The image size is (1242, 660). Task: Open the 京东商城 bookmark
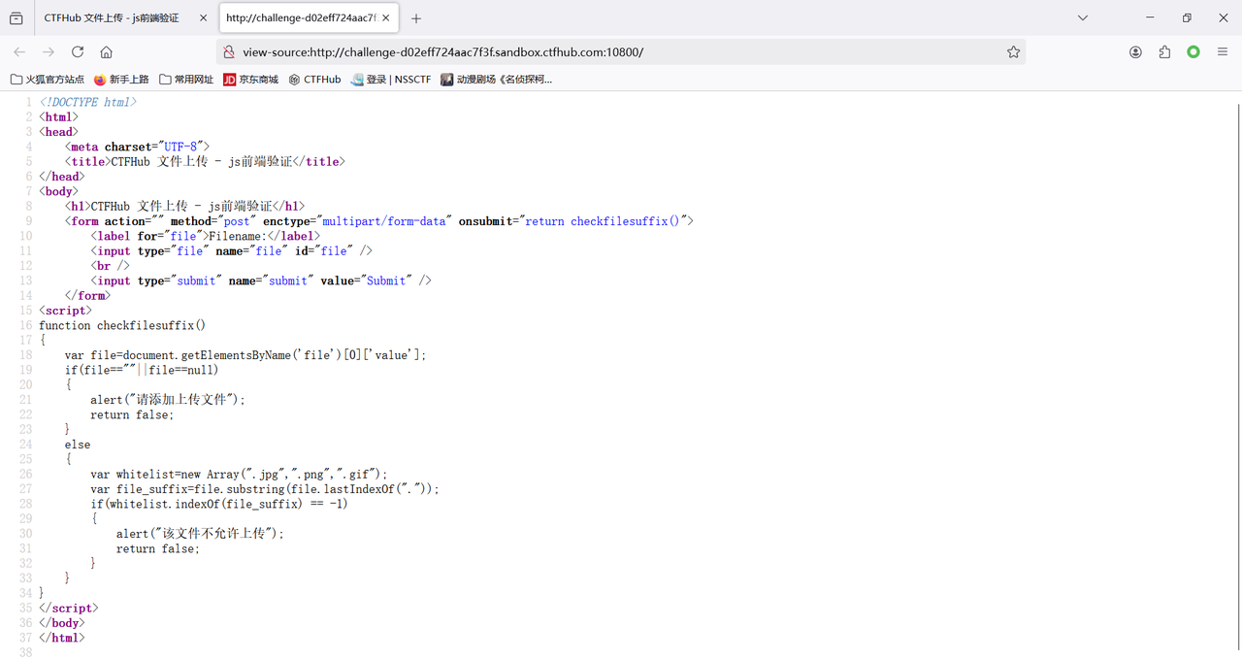250,80
